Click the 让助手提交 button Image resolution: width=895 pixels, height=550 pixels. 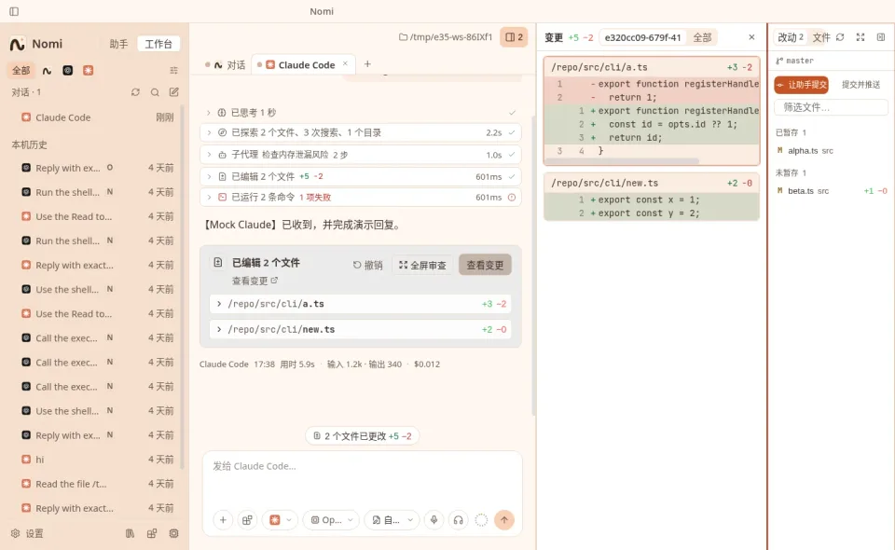[x=802, y=85]
